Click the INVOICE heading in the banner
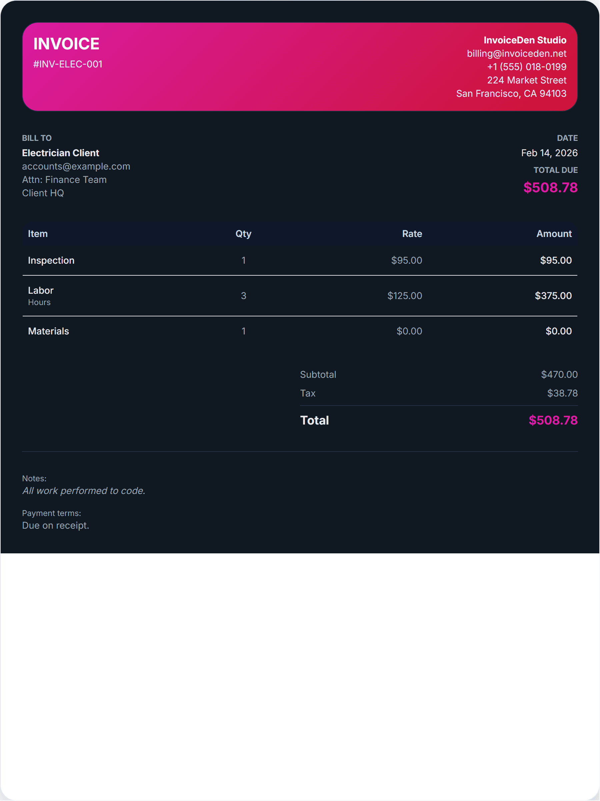This screenshot has width=600, height=801. [66, 44]
